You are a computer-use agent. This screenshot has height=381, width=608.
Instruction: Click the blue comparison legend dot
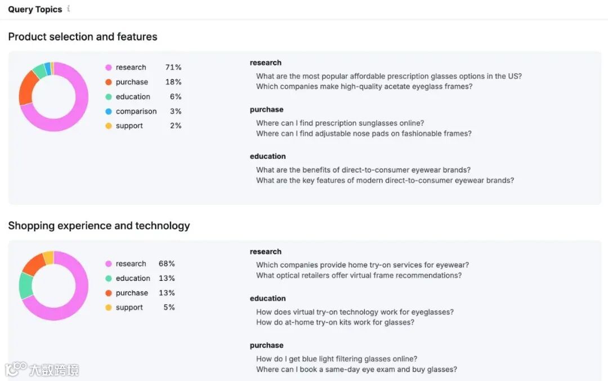tap(109, 111)
